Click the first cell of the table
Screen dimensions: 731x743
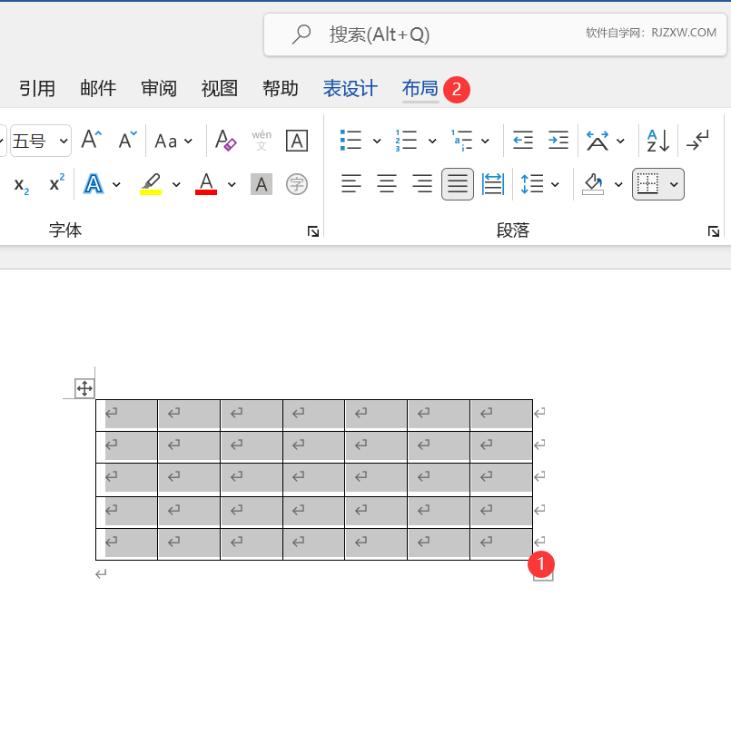[x=127, y=415]
